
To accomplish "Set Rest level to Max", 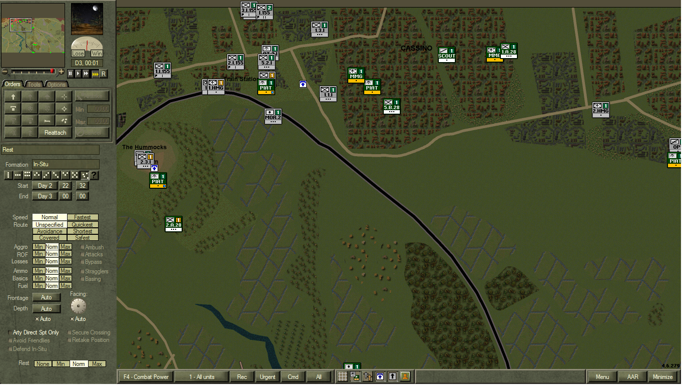I will (x=97, y=364).
